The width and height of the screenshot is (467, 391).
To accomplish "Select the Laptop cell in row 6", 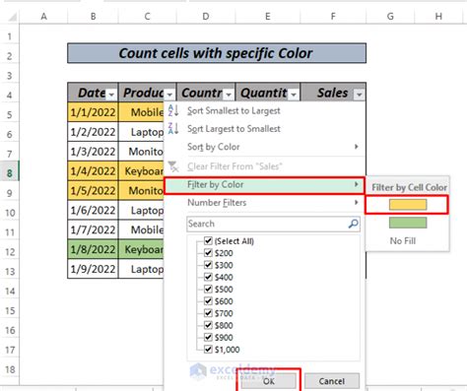I will coord(142,132).
